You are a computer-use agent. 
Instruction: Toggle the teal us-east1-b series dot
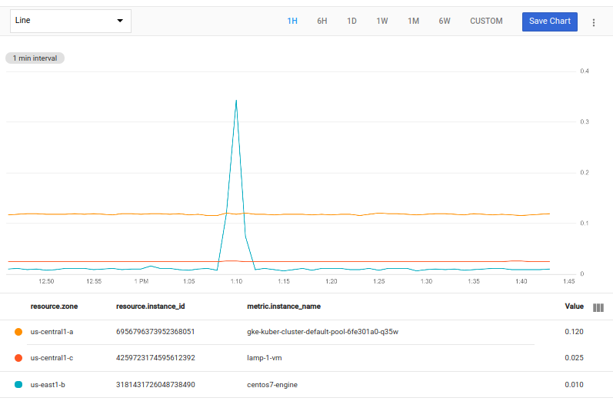coord(18,384)
